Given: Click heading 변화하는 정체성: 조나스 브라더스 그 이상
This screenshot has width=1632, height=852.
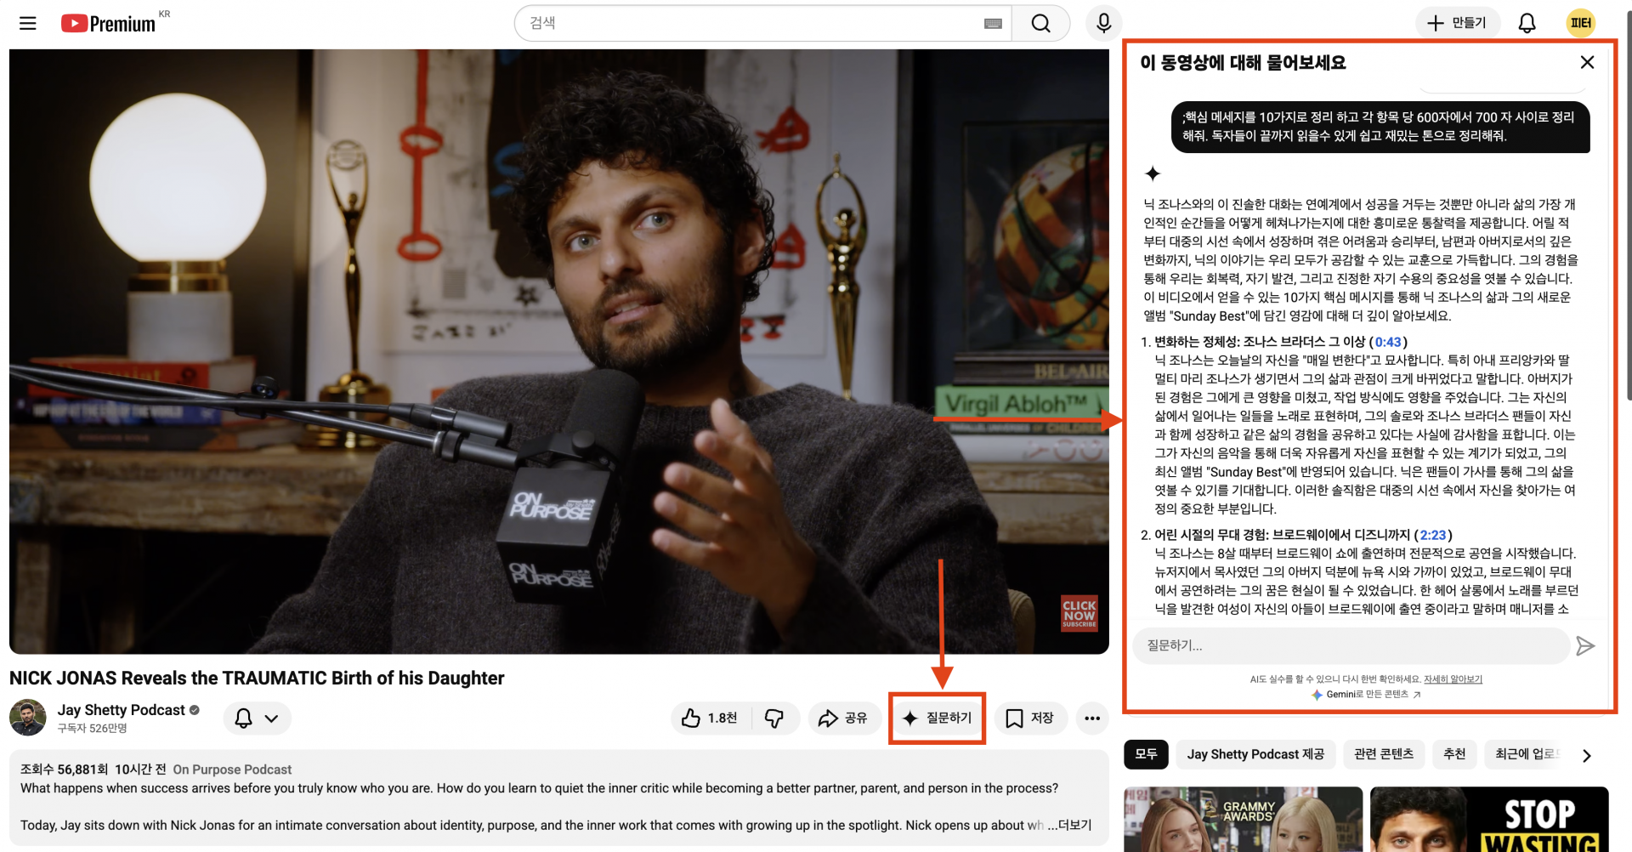Looking at the screenshot, I should (1260, 342).
